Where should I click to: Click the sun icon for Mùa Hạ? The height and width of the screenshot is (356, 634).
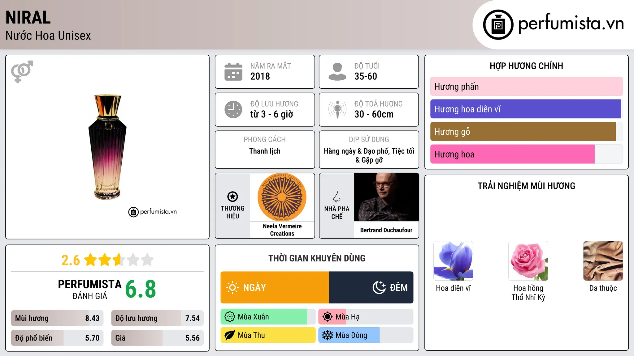pos(328,317)
